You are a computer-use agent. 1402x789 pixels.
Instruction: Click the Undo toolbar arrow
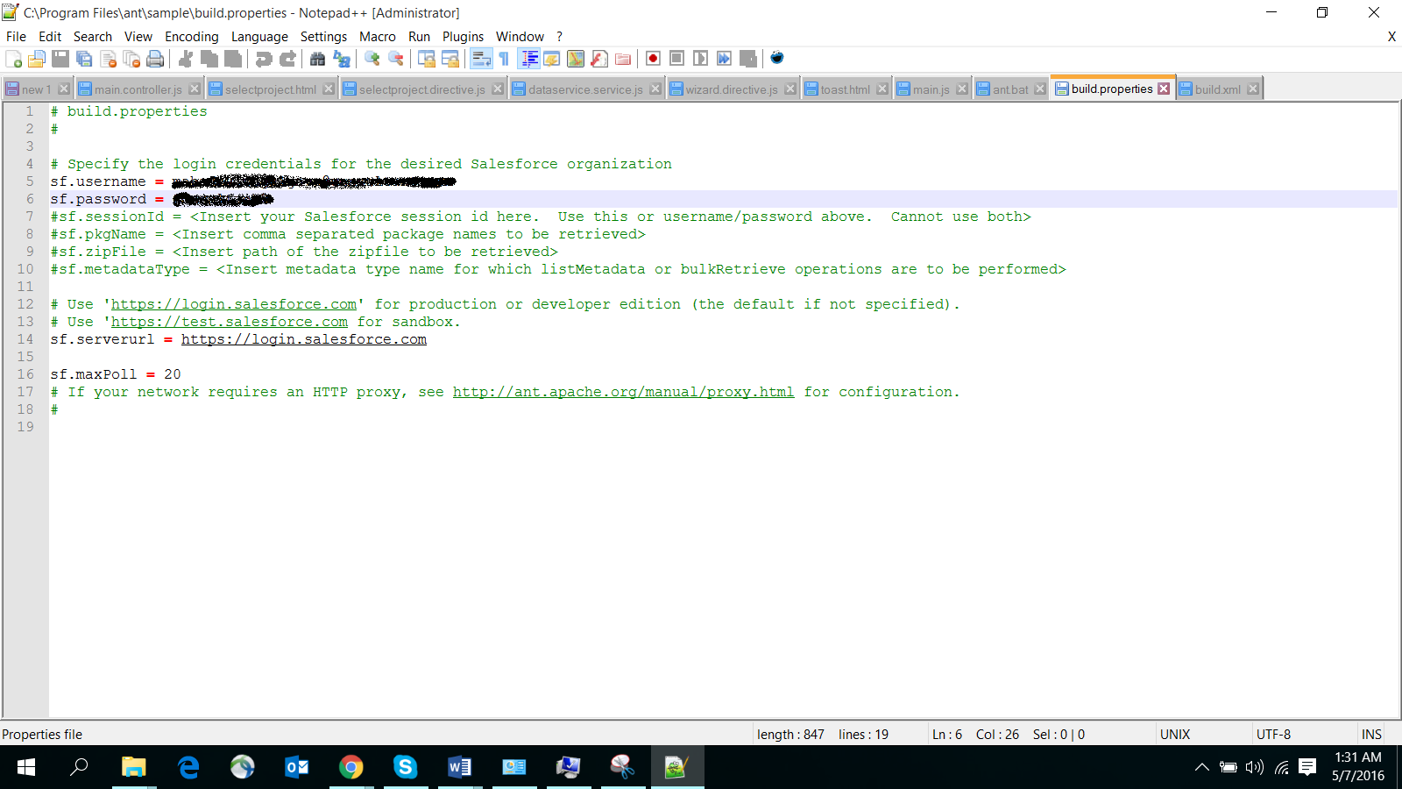[263, 59]
